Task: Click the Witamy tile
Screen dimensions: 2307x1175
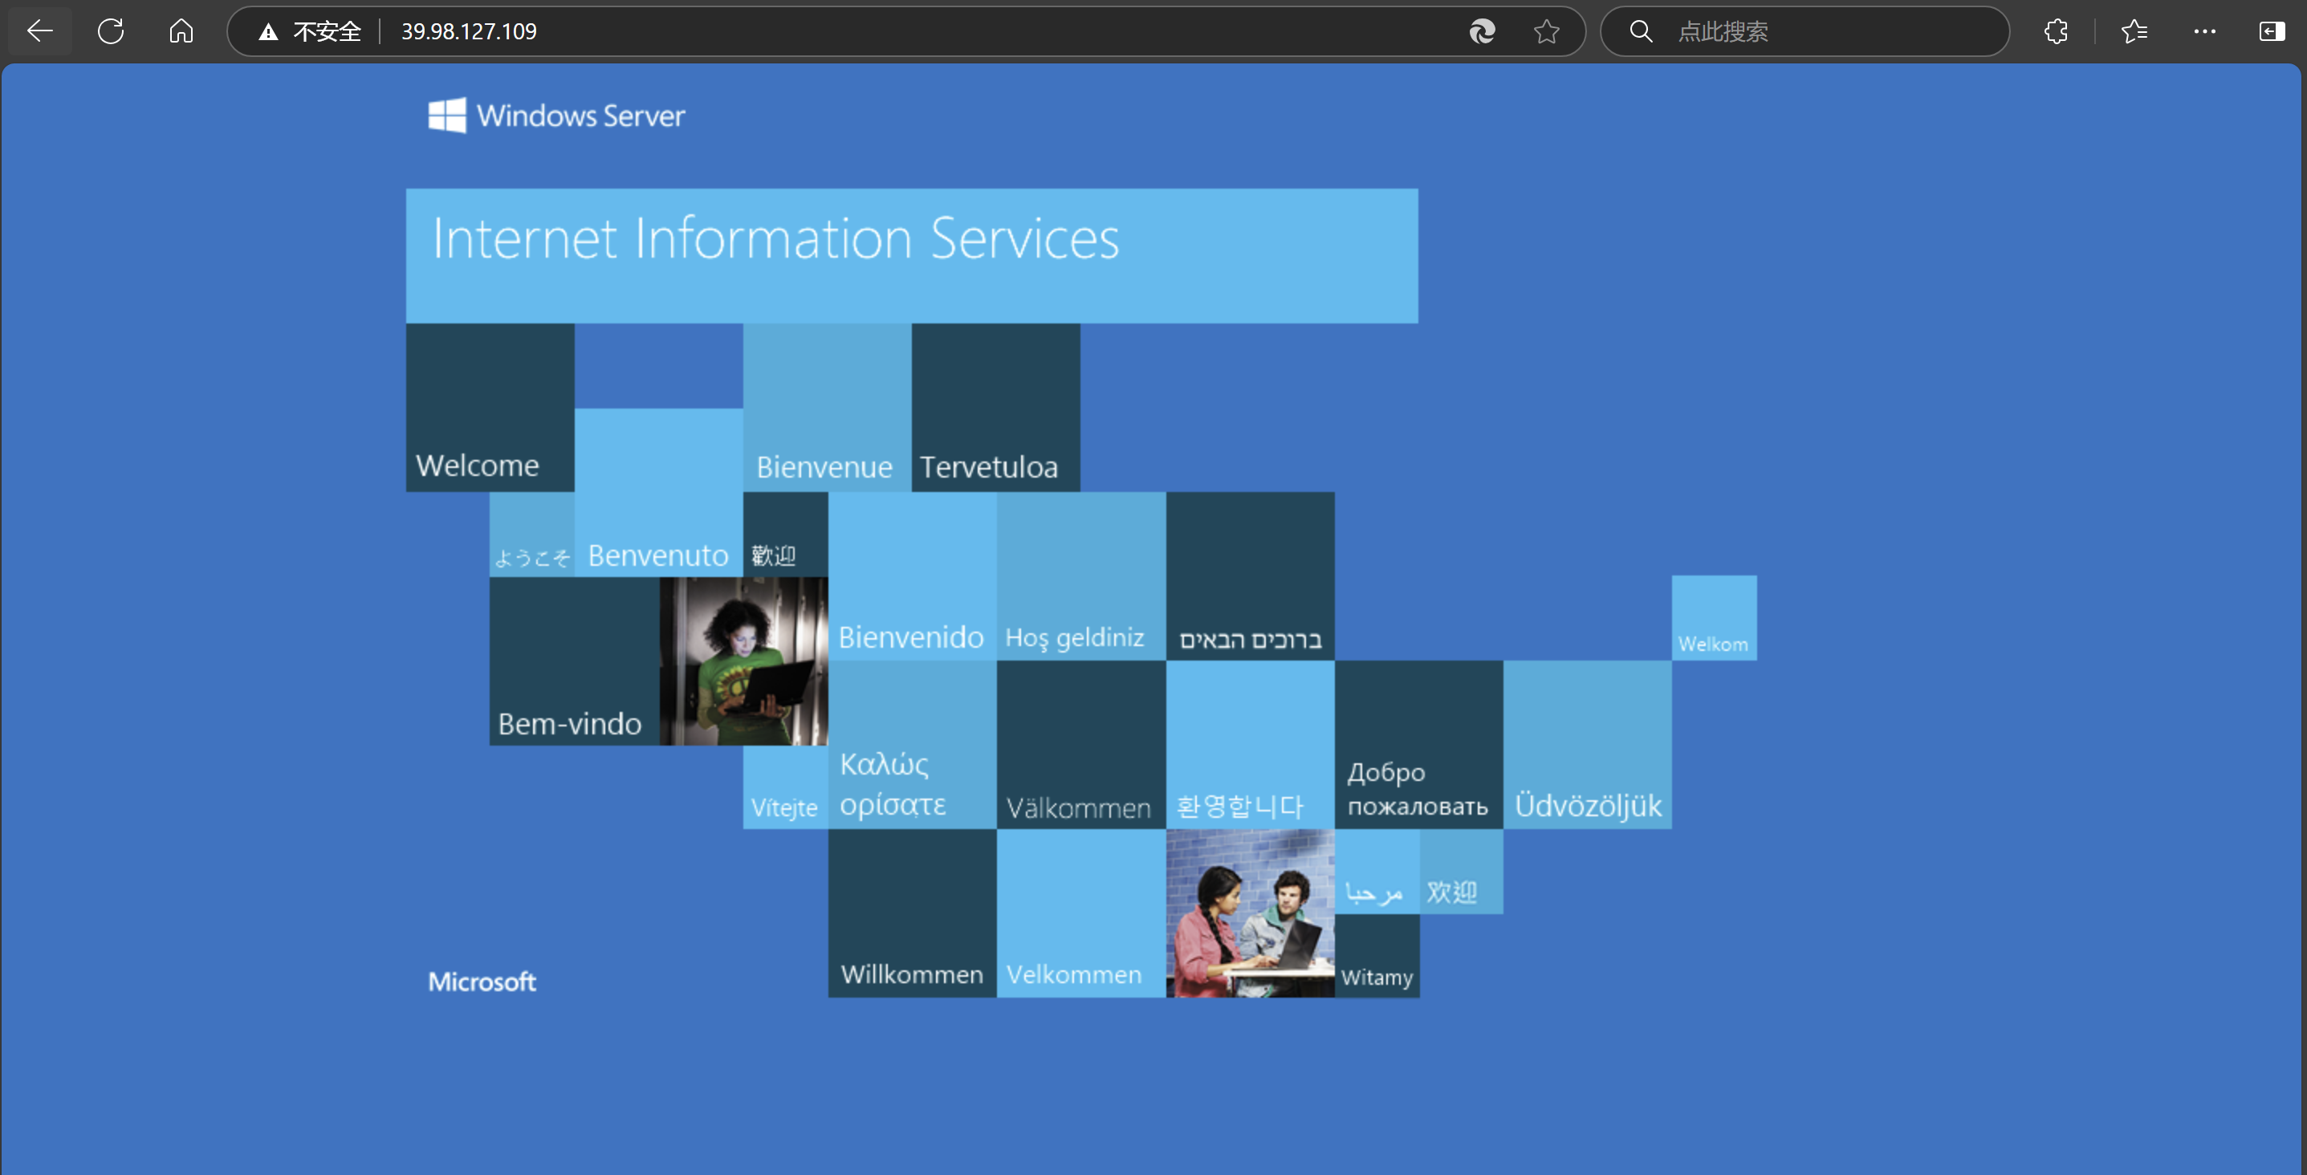Action: 1377,956
